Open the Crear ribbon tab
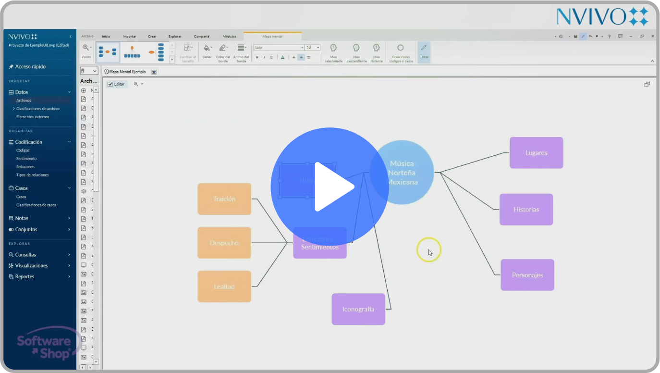 coord(152,36)
